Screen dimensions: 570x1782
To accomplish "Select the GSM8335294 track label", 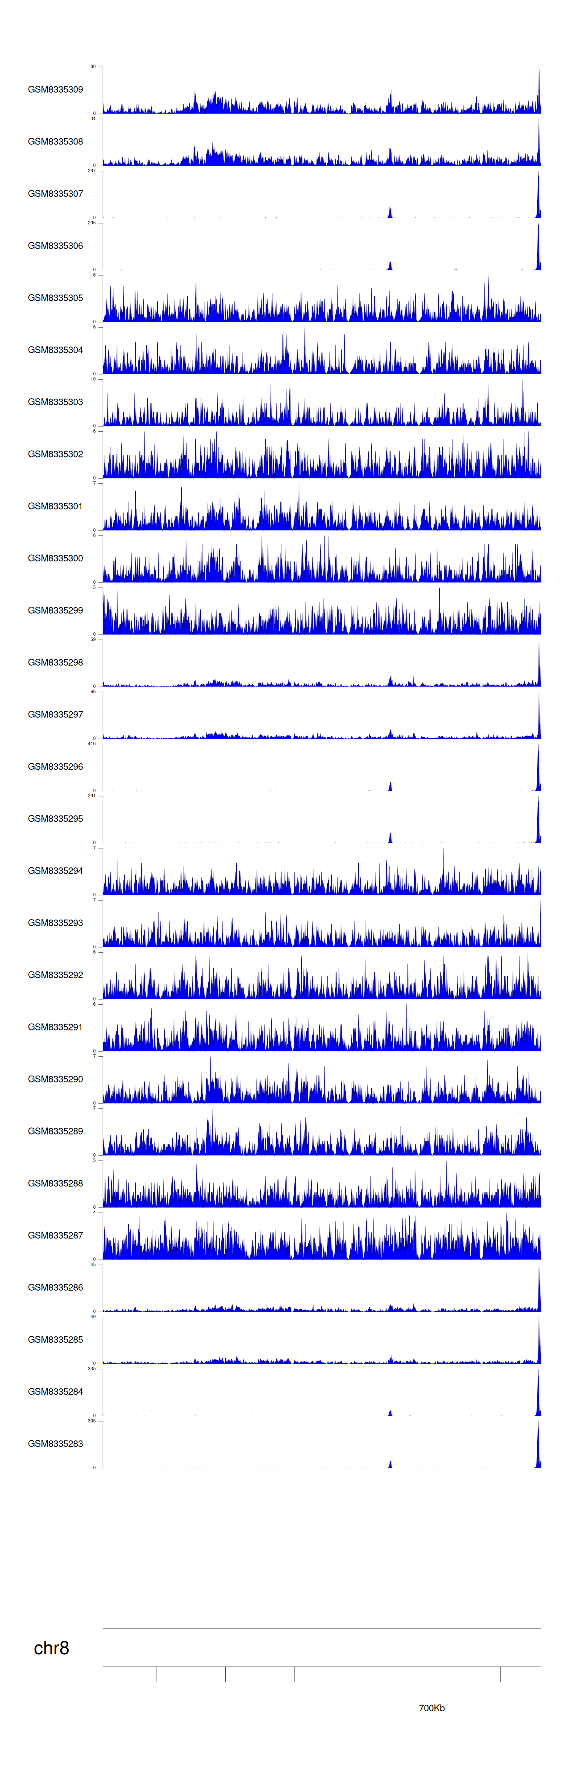I will (x=55, y=870).
